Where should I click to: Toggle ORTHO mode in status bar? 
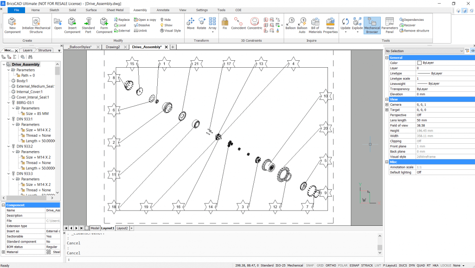point(331,265)
